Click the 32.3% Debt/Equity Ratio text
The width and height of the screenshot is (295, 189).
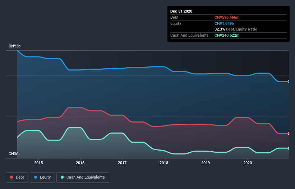236,29
